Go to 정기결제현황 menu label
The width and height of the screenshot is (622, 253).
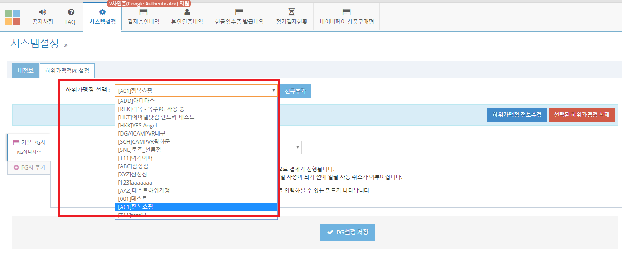[292, 22]
